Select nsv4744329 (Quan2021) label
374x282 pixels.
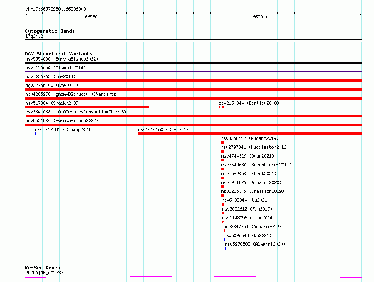248,156
